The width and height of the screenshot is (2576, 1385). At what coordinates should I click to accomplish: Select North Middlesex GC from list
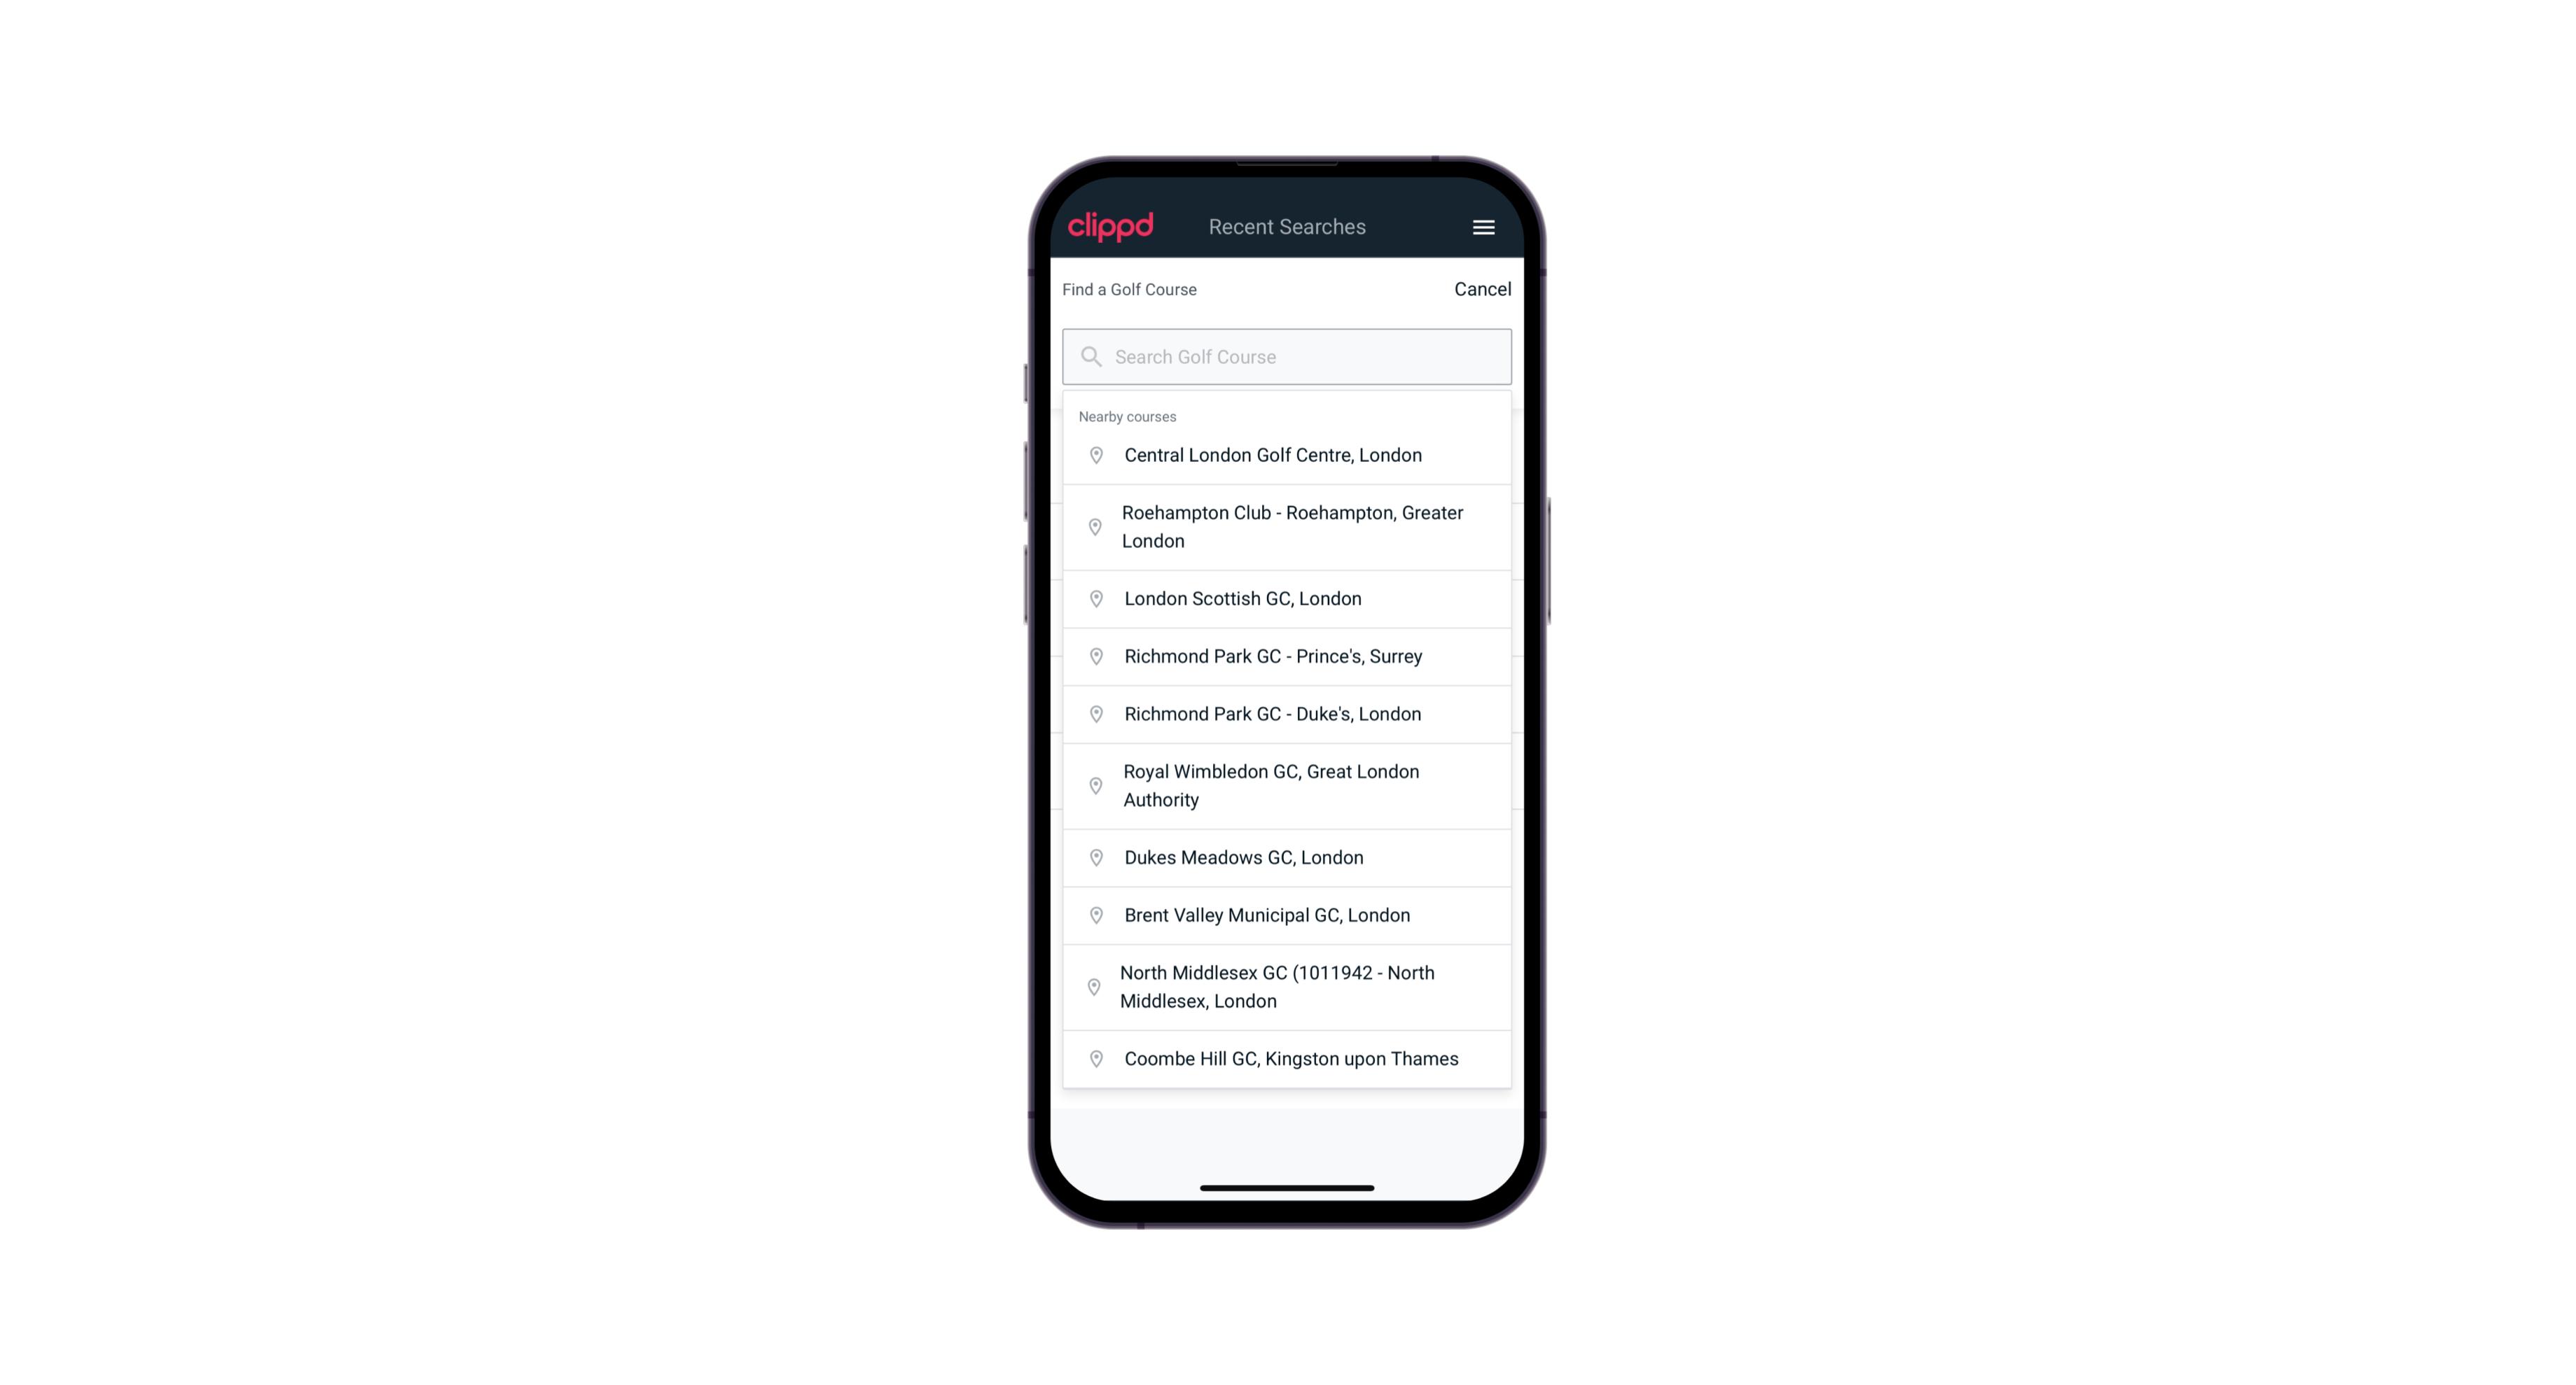tap(1287, 986)
